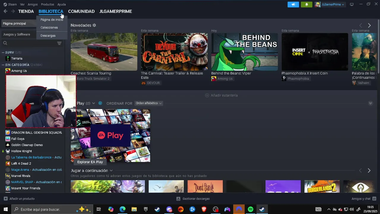The height and width of the screenshot is (214, 380).
Task: Open the Amigos y chat icon
Action: [374, 199]
